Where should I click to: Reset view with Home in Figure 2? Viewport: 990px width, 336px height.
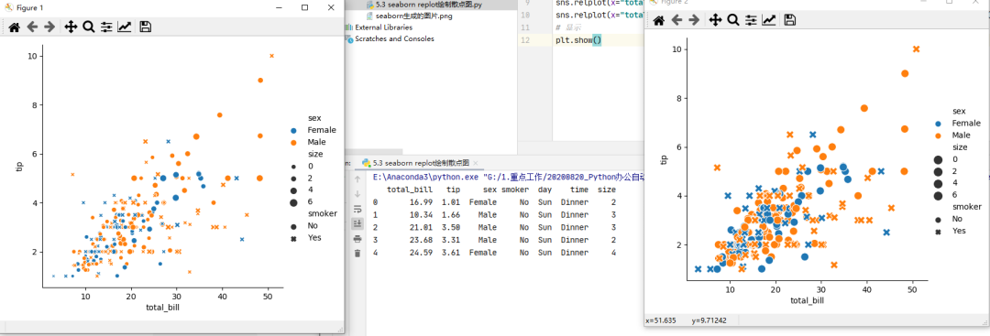(x=658, y=20)
